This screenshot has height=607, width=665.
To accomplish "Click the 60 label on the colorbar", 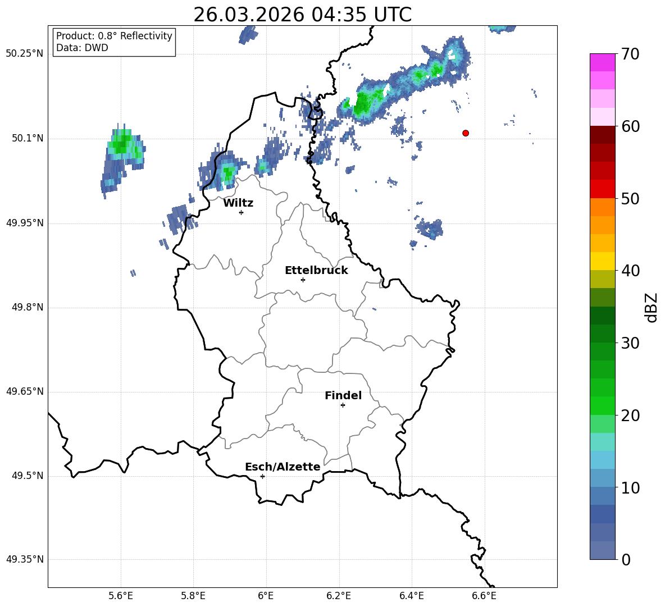I will pos(630,126).
